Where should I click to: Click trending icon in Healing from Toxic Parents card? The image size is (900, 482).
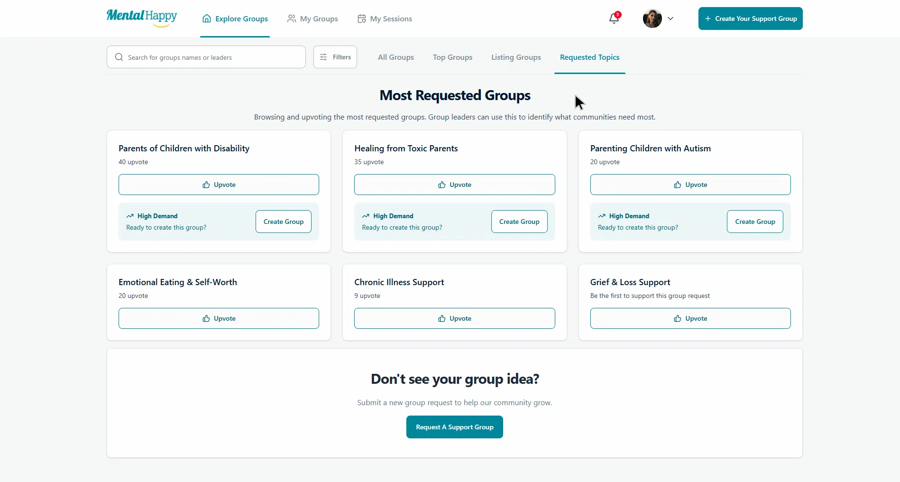[x=366, y=216]
